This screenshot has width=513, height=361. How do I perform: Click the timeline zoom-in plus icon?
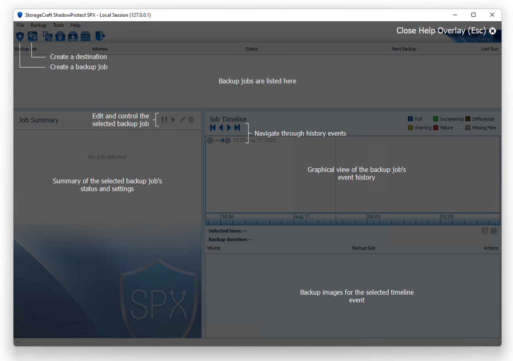point(228,141)
